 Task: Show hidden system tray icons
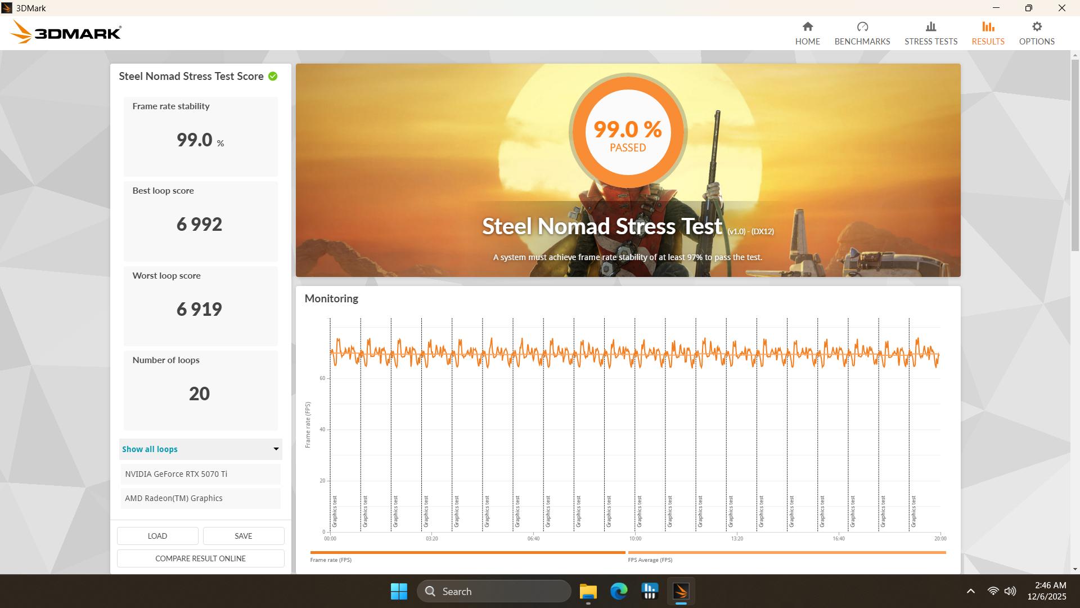coord(970,591)
